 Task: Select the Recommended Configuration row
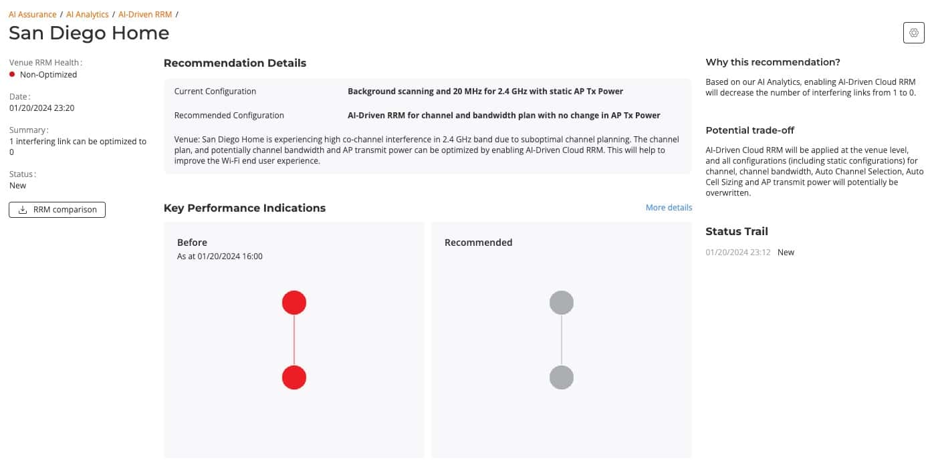click(x=428, y=116)
